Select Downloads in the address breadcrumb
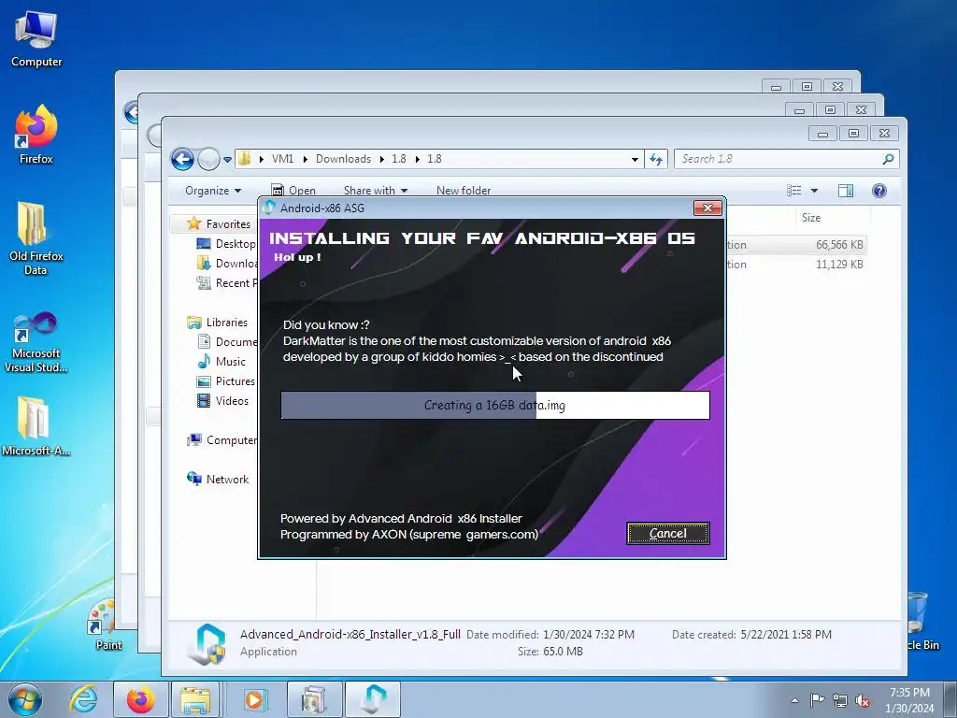957x718 pixels. [x=343, y=159]
